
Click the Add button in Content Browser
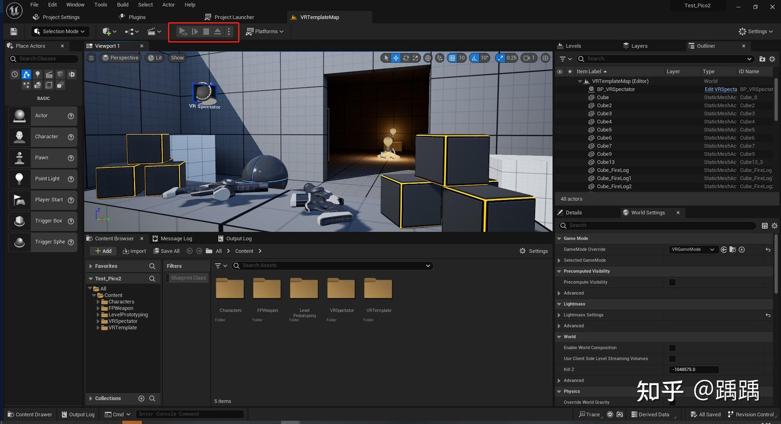click(x=102, y=251)
